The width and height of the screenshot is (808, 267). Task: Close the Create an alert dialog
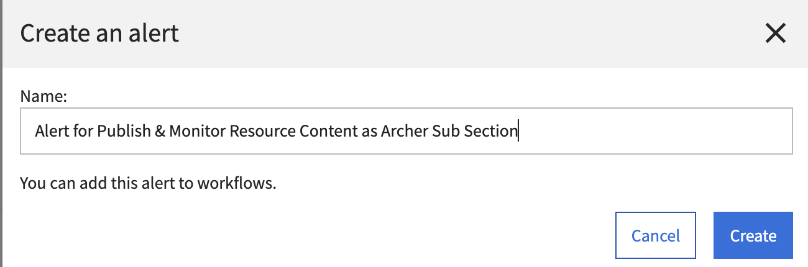pos(776,33)
